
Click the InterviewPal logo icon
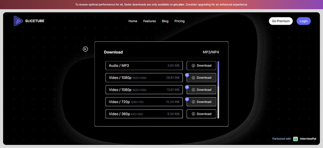click(x=296, y=139)
